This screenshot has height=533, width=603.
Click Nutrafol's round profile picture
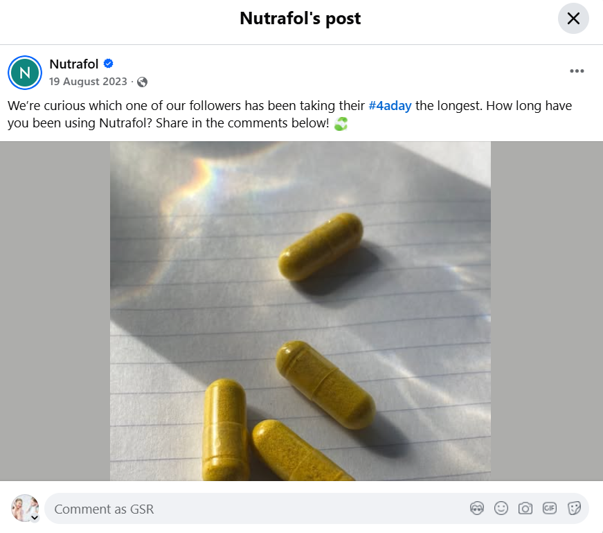[25, 72]
